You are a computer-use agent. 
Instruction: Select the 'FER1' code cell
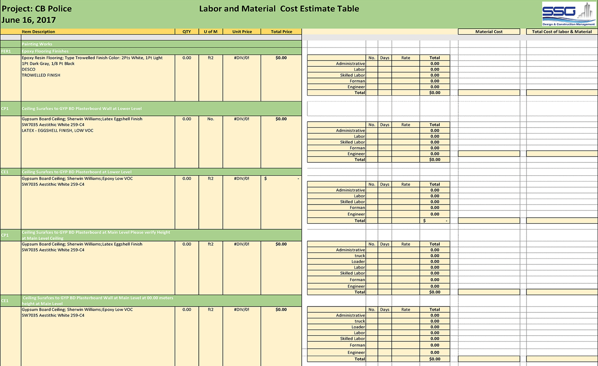tap(11, 51)
